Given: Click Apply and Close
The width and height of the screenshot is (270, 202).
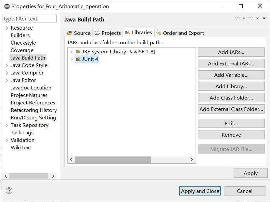Looking at the screenshot, I should pyautogui.click(x=200, y=191).
